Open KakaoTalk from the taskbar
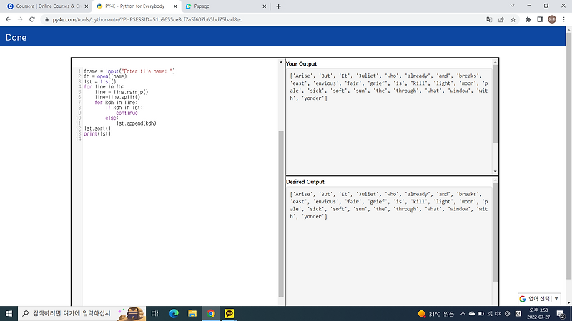Screen dimensions: 572x321 [229, 313]
